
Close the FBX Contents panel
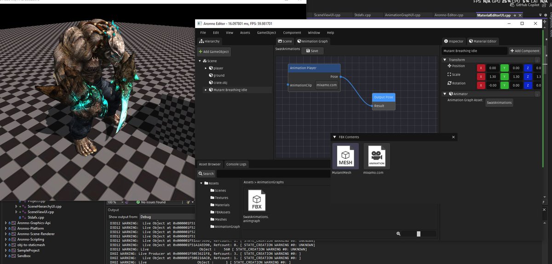click(x=453, y=137)
